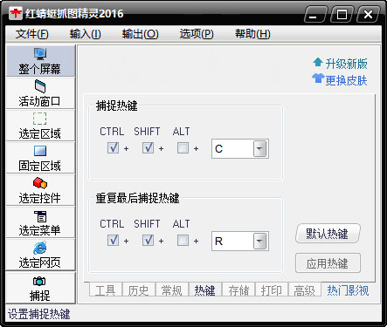
Task: Enable ALT checkbox in 重复最后捕捉热键 group
Action: 183,241
